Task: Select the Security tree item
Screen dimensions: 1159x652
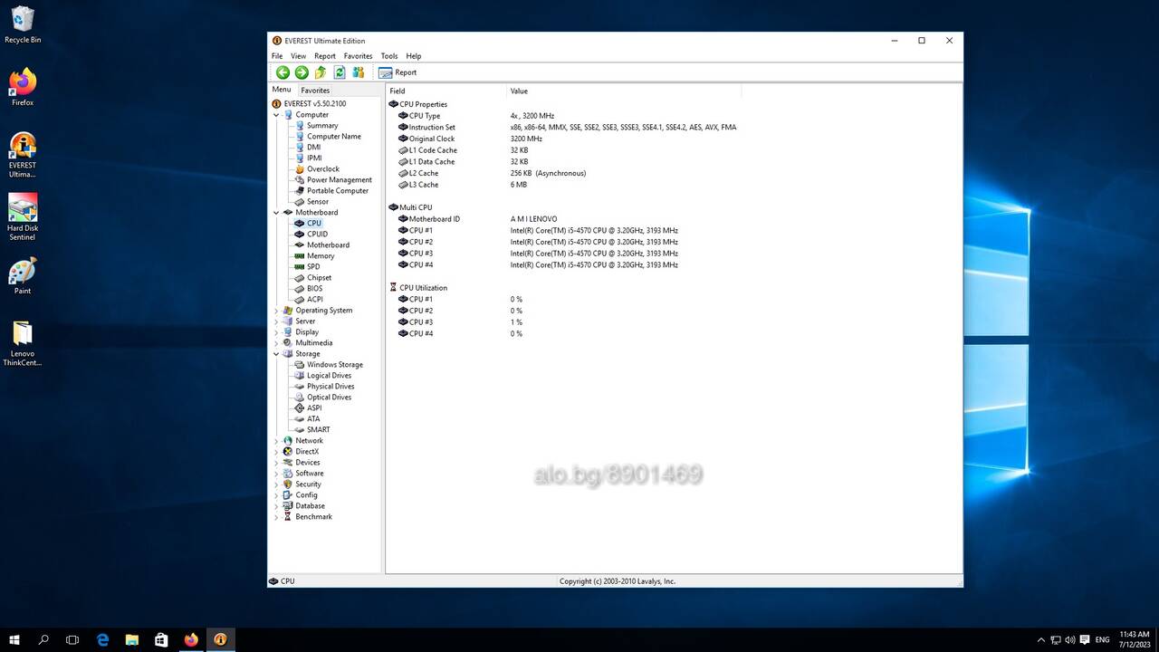Action: click(x=308, y=484)
